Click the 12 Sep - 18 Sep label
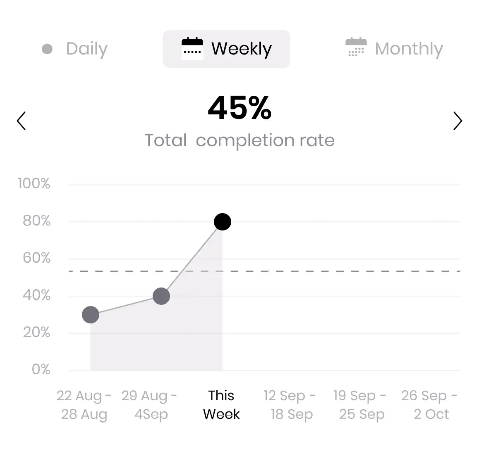The height and width of the screenshot is (456, 479). 290,404
